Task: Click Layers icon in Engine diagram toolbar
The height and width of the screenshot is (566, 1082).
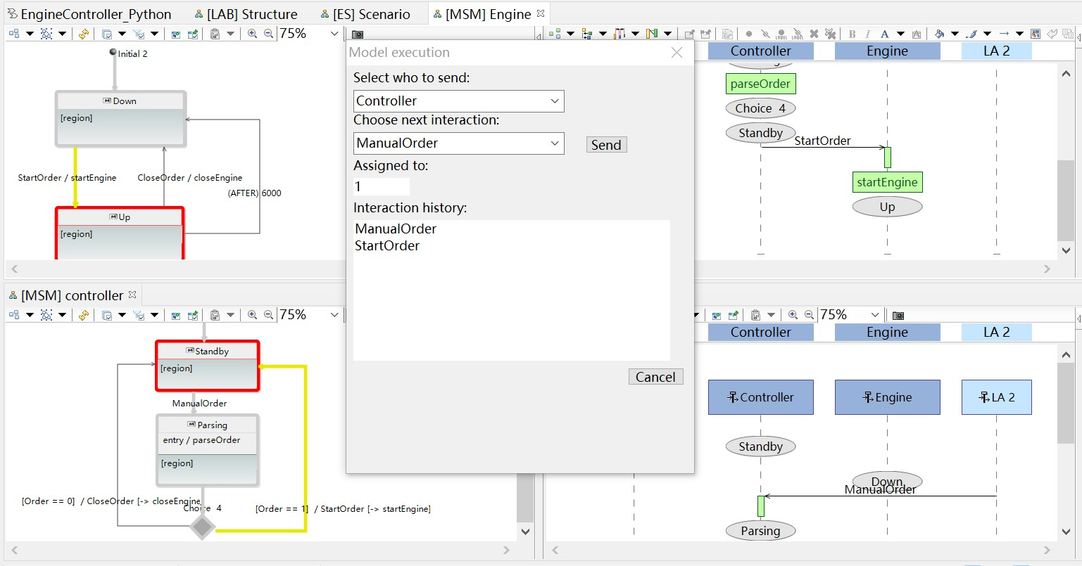Action: 107,34
